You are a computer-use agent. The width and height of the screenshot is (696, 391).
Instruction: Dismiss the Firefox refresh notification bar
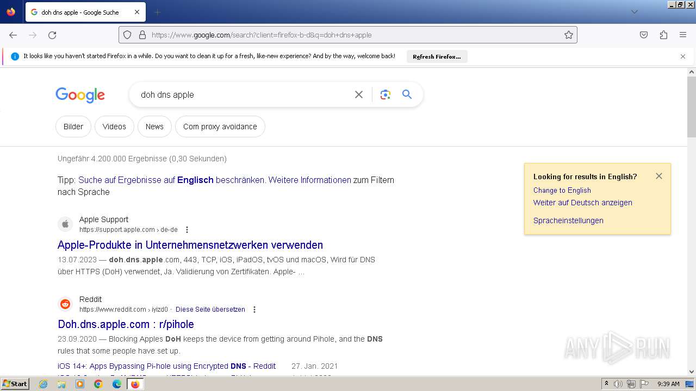click(x=683, y=56)
